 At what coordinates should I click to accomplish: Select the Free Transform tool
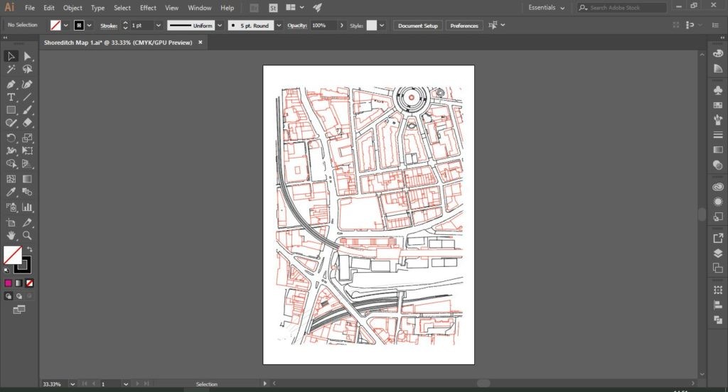coord(28,151)
